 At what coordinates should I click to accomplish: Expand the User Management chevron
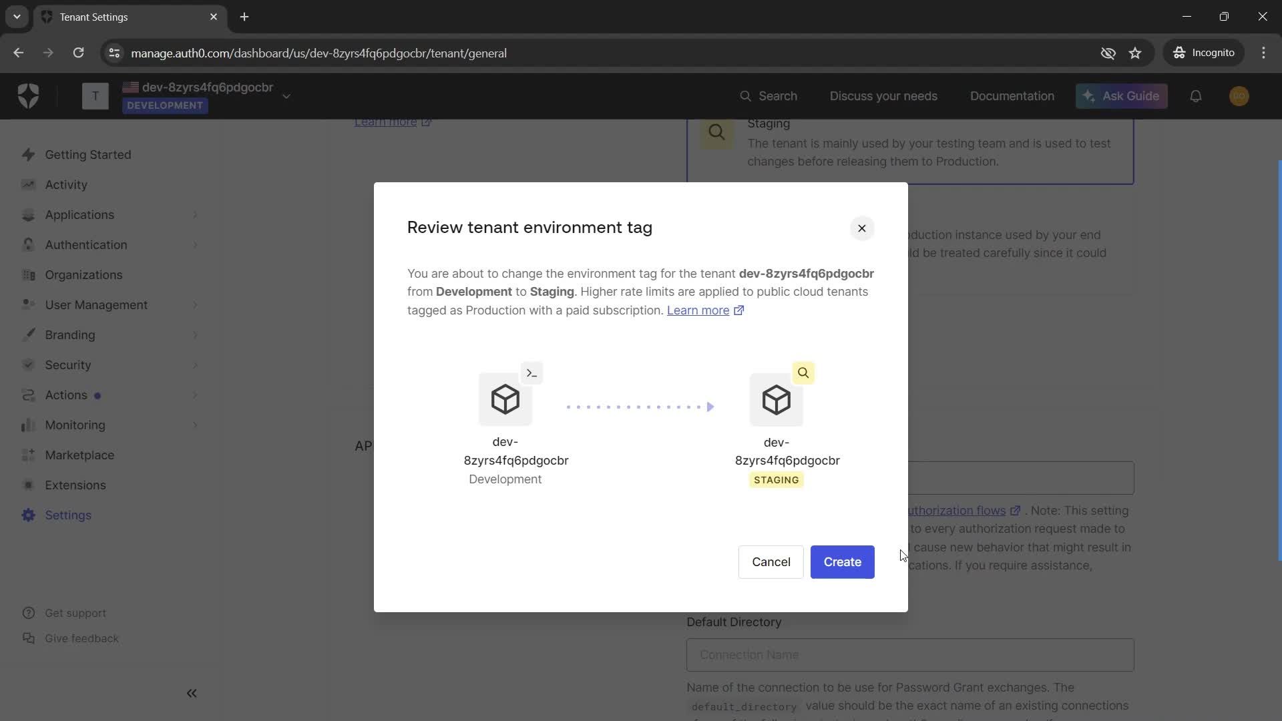[195, 305]
